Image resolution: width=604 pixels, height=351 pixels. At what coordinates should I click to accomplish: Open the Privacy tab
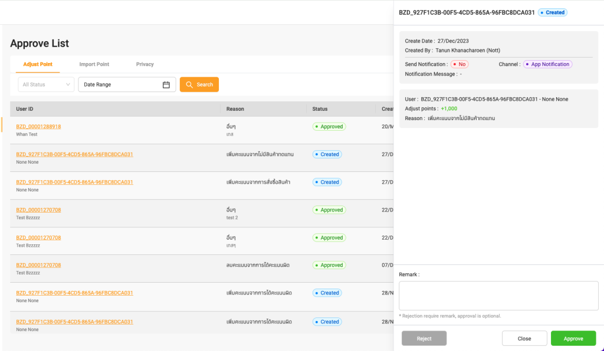click(x=145, y=64)
